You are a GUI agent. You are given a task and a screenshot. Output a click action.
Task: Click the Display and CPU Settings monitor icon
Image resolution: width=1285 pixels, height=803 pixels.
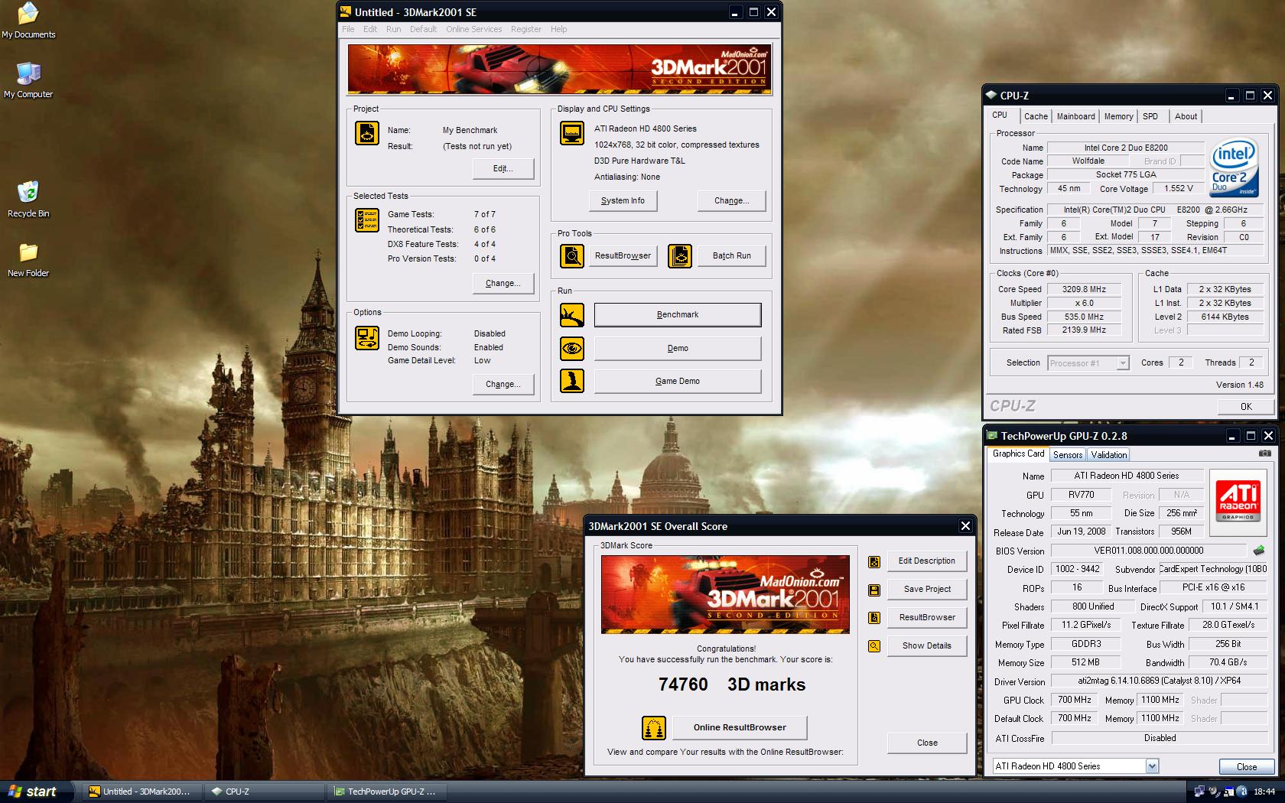[x=572, y=133]
